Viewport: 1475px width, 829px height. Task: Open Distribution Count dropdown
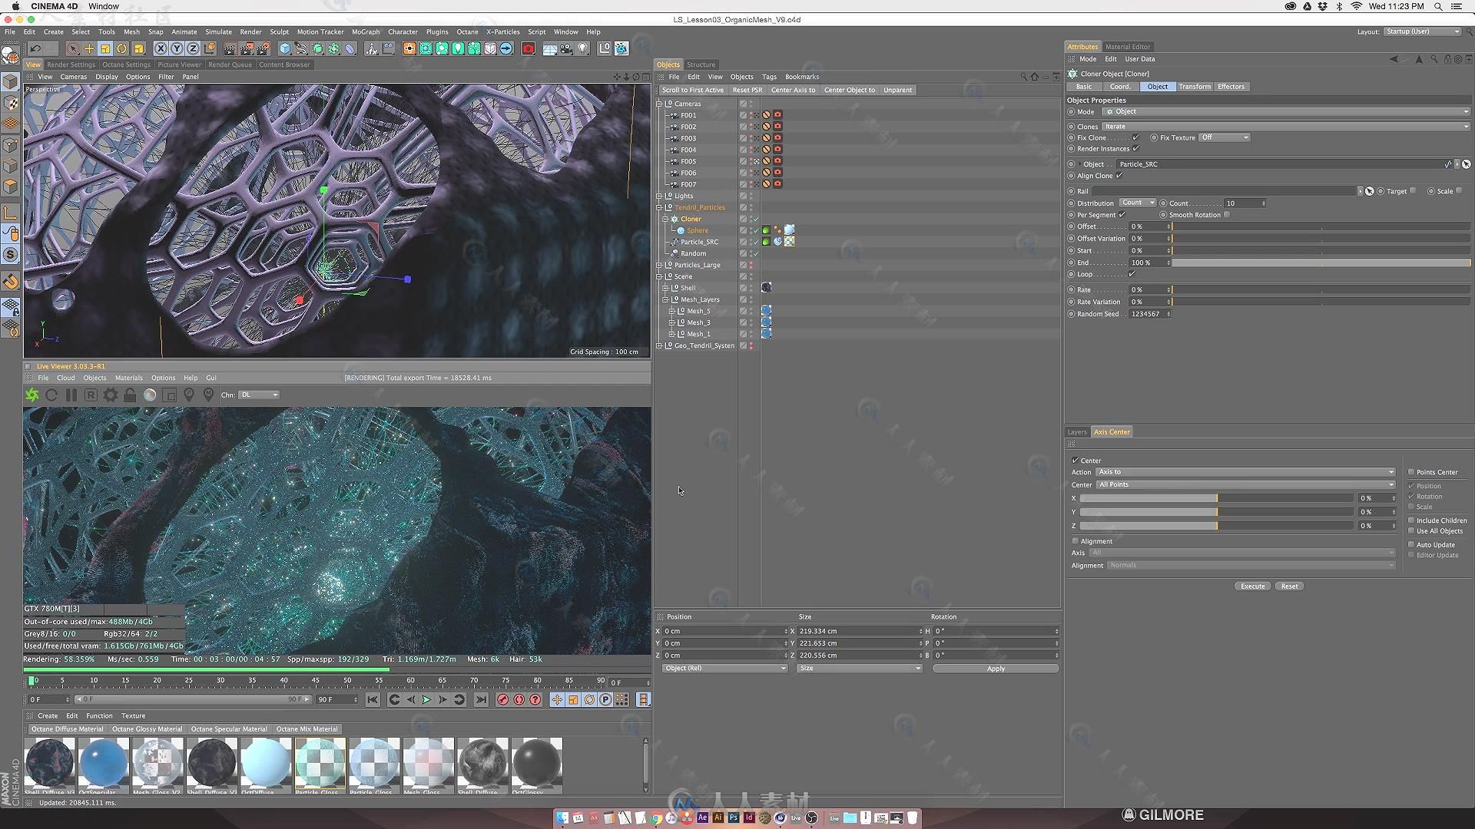[1138, 203]
